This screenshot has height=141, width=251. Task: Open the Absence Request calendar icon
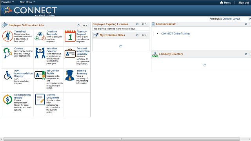pyautogui.click(x=70, y=36)
